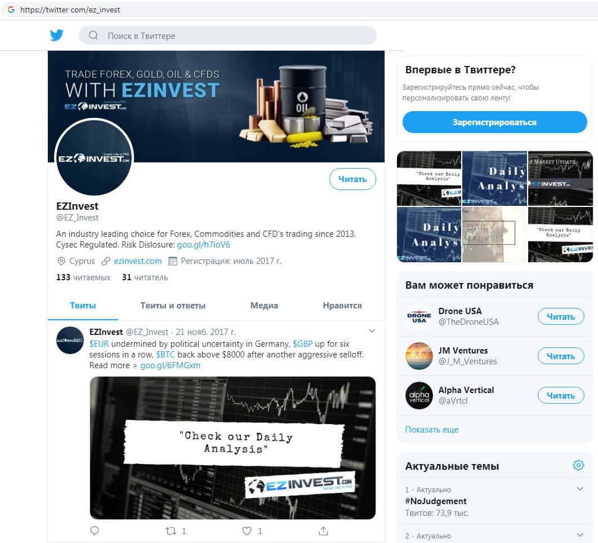Screen dimensions: 598x543
Task: Click the Twitter bird logo
Action: 57,35
